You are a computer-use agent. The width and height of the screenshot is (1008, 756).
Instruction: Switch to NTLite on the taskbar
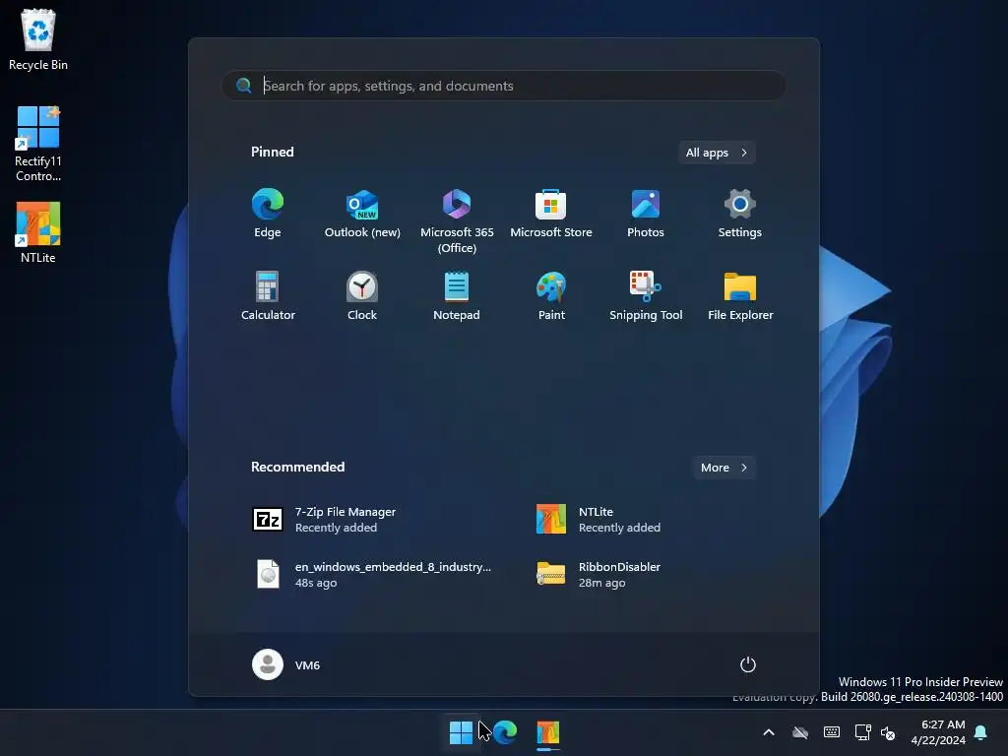(548, 732)
